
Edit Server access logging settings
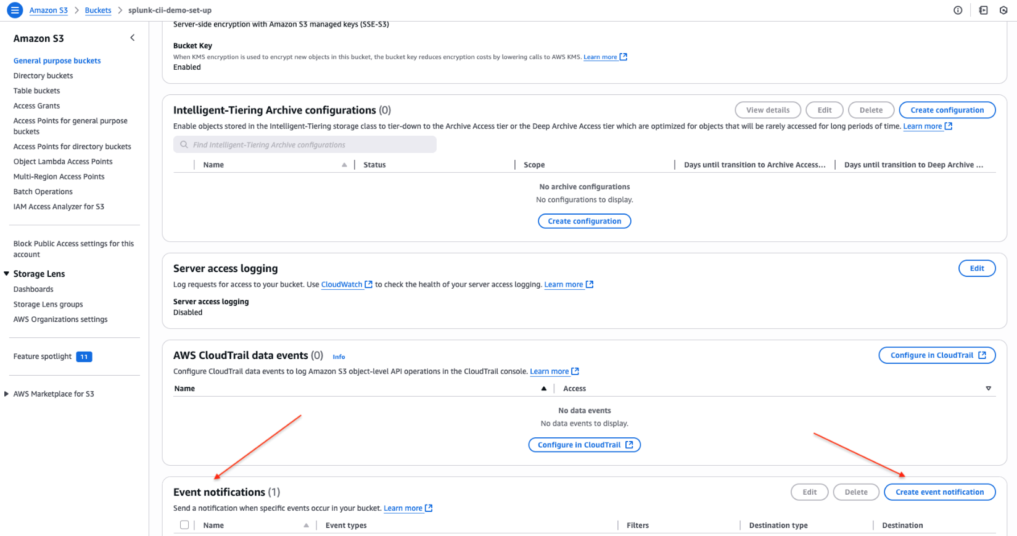[x=977, y=268]
